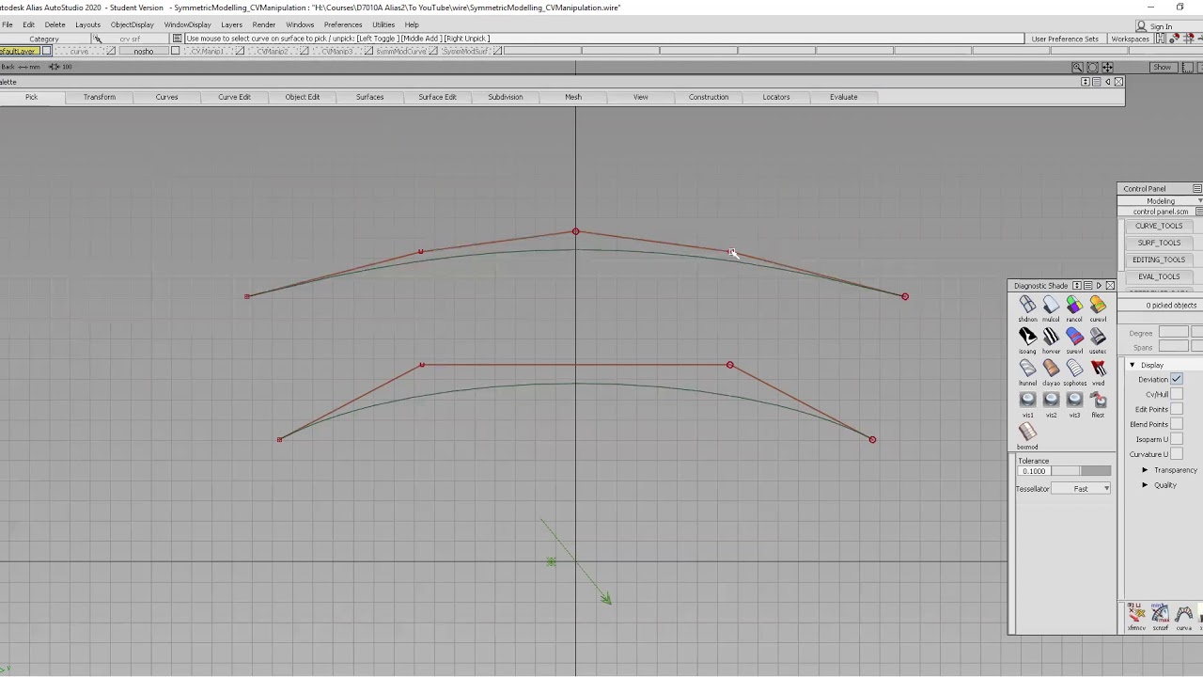Click the Tolerance value field 0.1000
This screenshot has height=677, width=1203.
[1034, 471]
